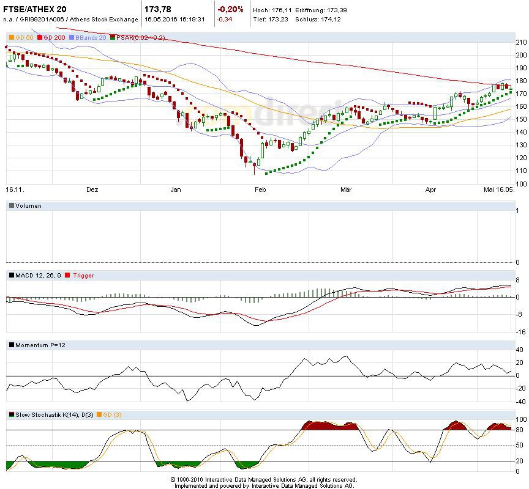Click the orange GD 50 legend swatch

click(12, 38)
